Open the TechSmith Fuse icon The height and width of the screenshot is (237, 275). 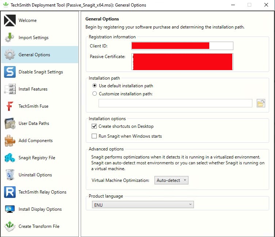click(10, 106)
